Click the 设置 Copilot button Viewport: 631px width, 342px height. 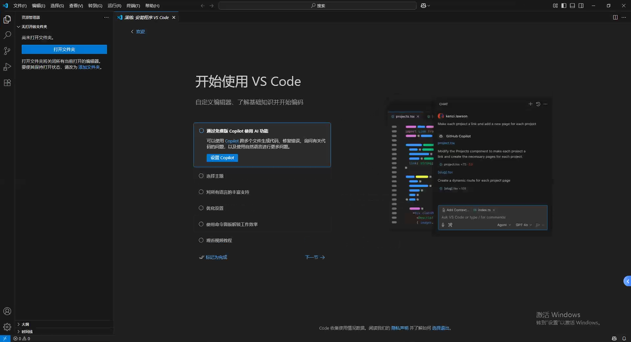[222, 158]
